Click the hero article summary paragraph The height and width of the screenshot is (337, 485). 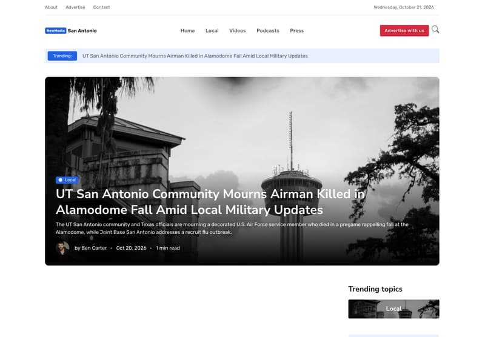232,228
